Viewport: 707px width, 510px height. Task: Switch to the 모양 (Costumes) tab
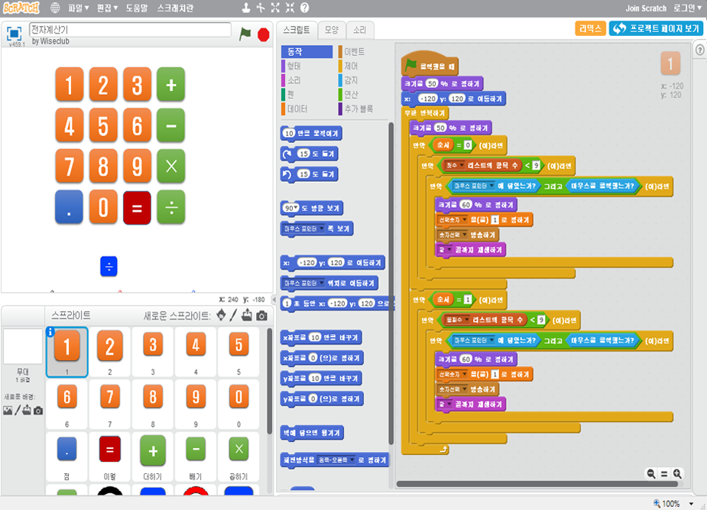[331, 30]
